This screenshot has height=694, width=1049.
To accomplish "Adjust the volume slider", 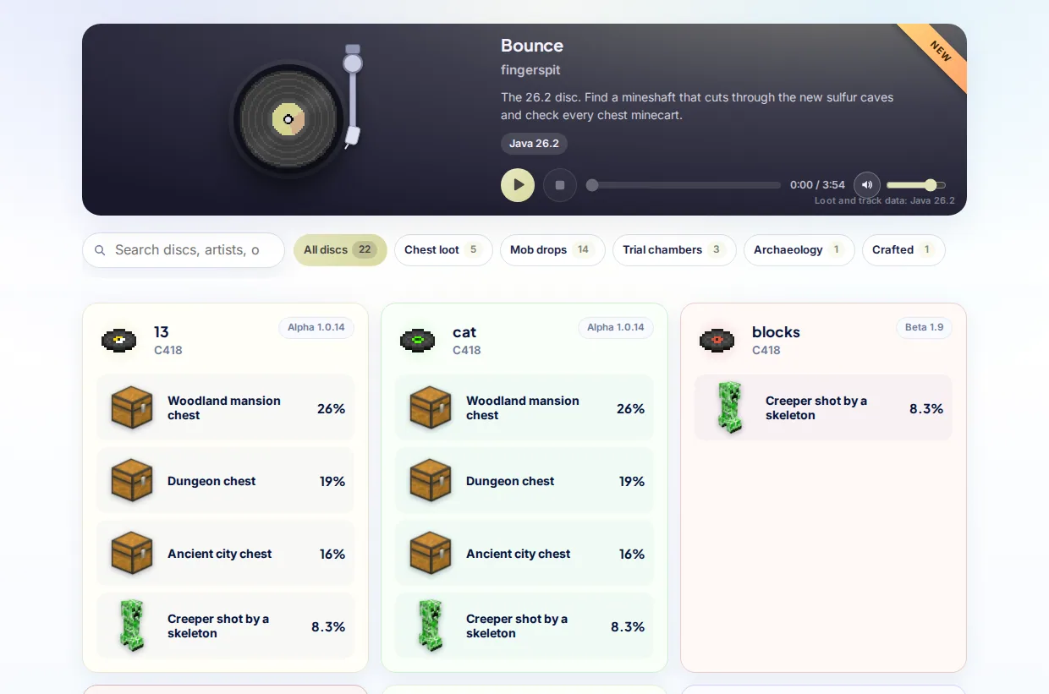I will 916,185.
